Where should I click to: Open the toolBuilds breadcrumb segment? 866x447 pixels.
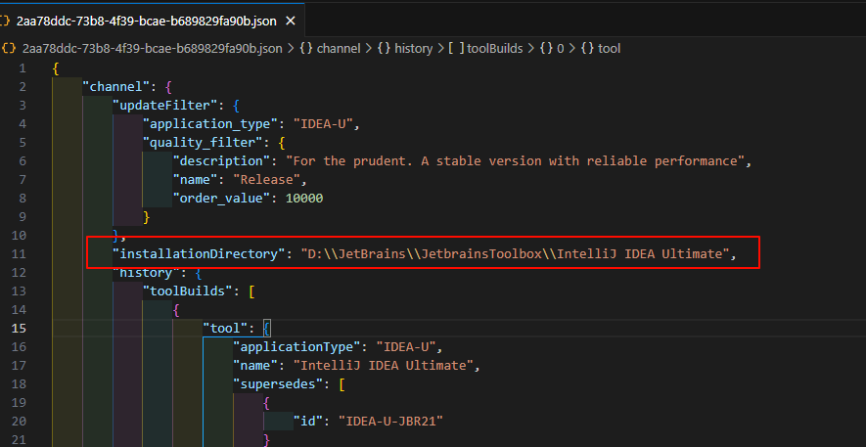coord(485,49)
